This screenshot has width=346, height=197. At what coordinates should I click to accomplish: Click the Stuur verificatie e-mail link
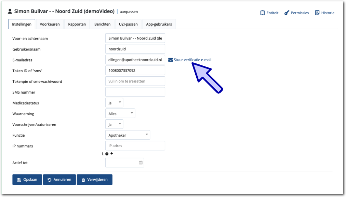[x=192, y=60]
